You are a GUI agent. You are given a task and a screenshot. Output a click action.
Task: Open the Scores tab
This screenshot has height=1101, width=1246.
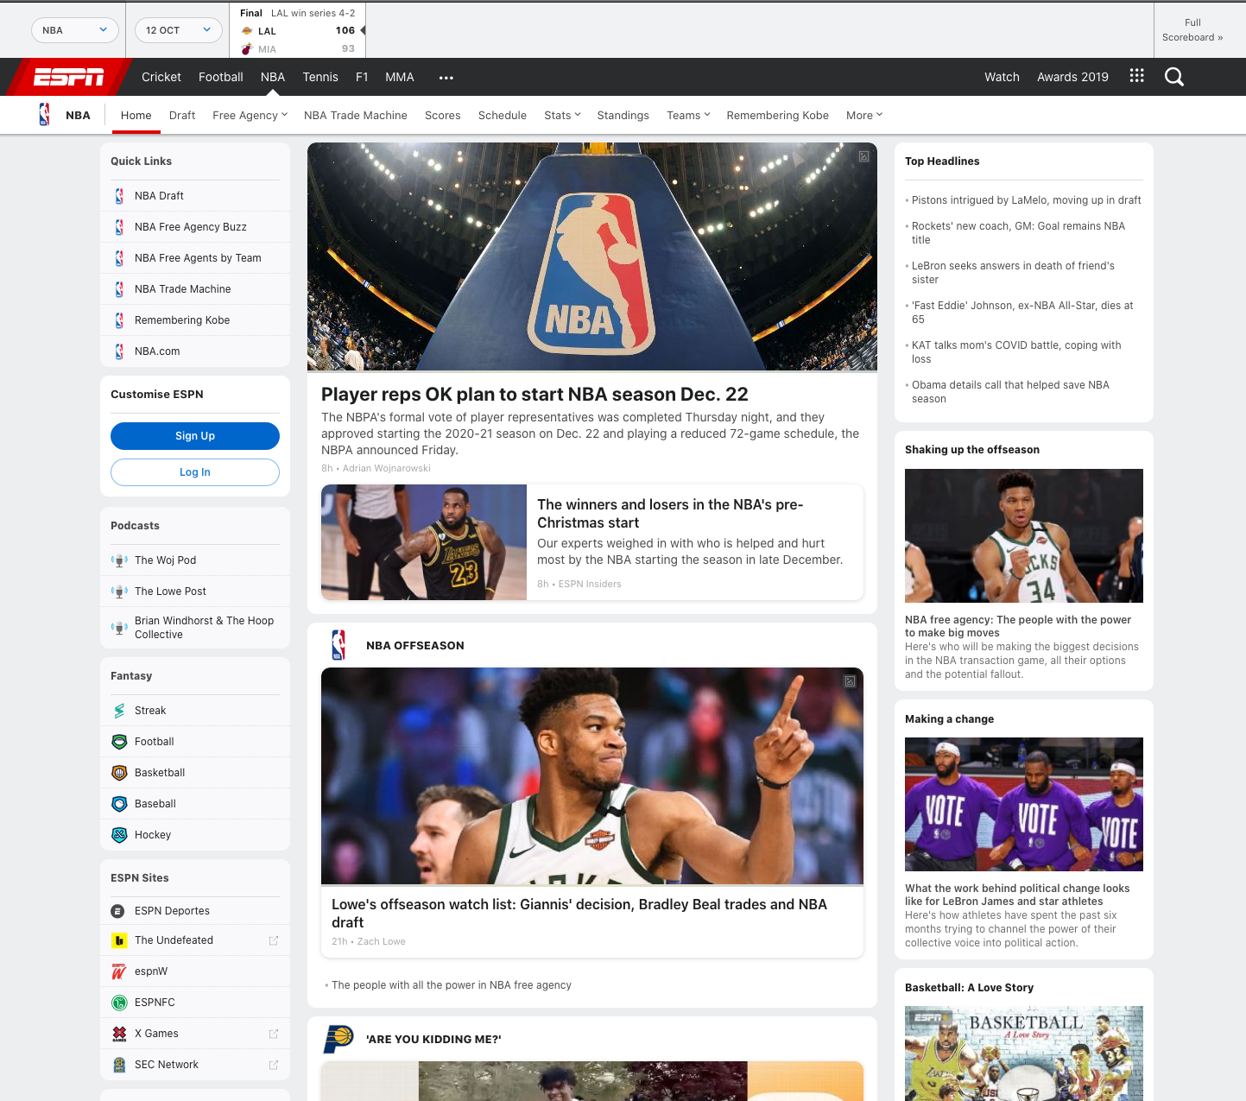click(443, 116)
